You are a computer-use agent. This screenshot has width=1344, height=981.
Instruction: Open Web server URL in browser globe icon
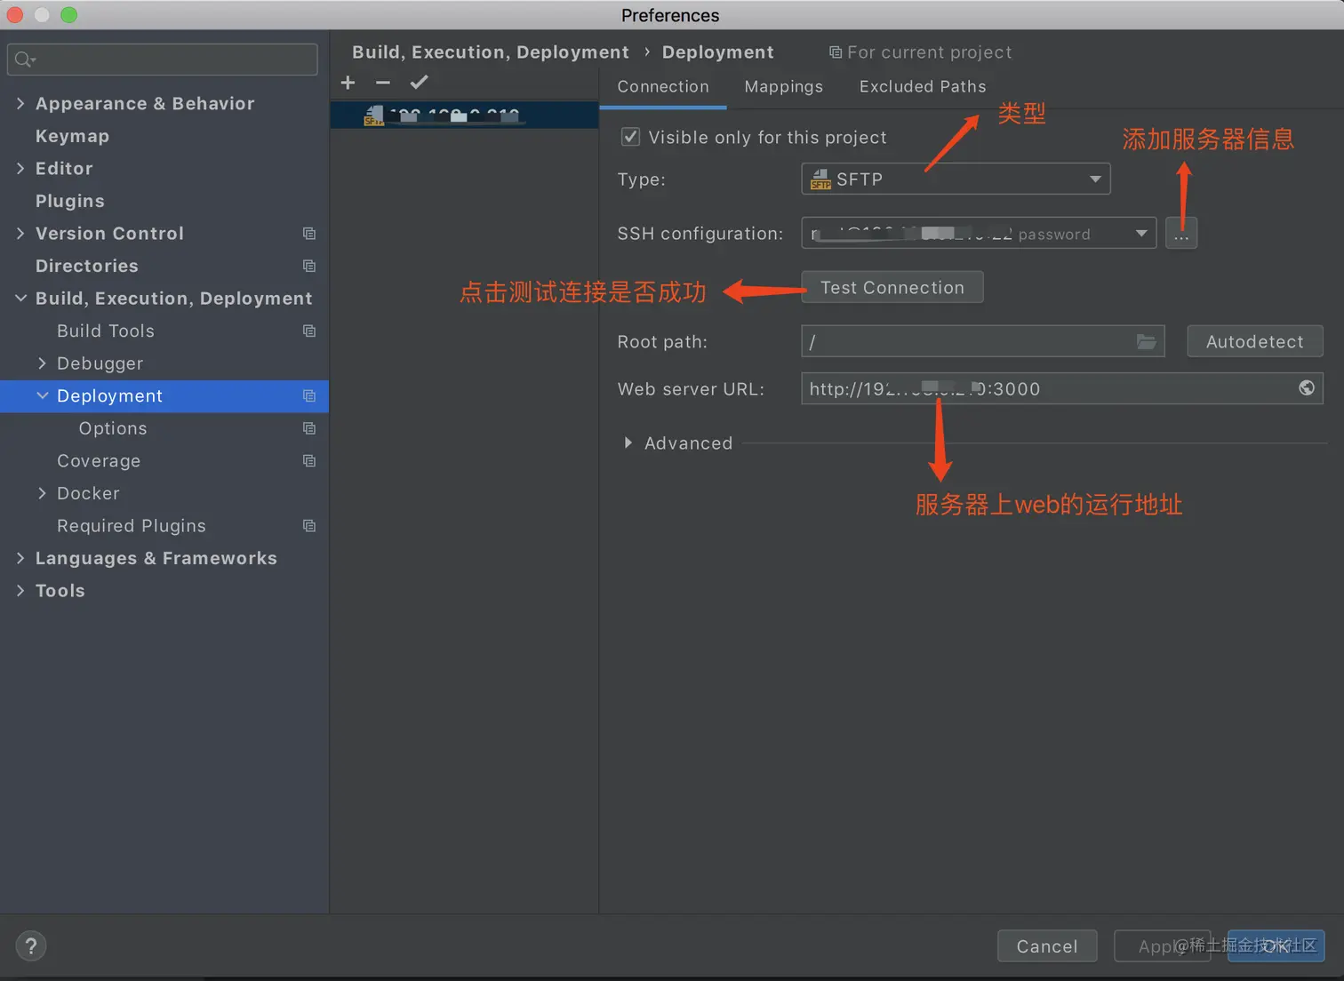point(1307,387)
